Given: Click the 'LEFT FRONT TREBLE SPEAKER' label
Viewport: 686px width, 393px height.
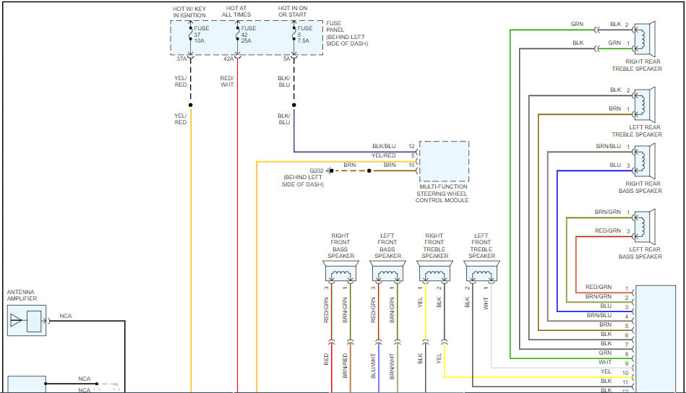Looking at the screenshot, I should (x=481, y=246).
